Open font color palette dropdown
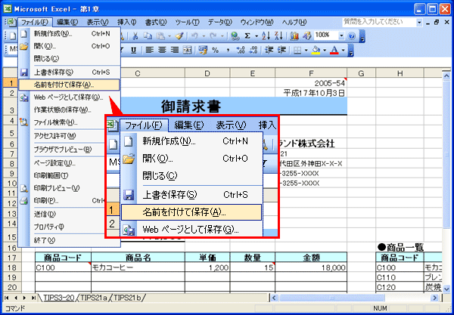The height and width of the screenshot is (315, 454). [x=344, y=51]
